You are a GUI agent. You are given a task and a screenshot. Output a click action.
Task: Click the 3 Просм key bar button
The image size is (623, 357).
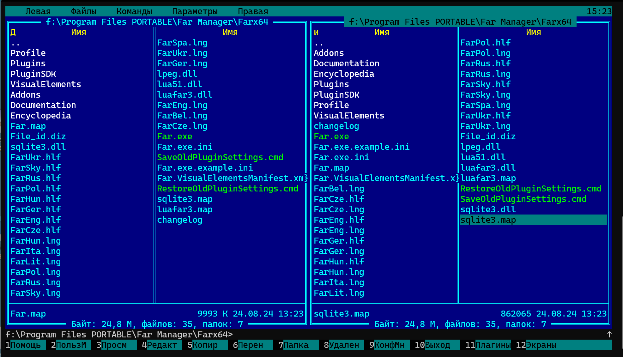[117, 345]
